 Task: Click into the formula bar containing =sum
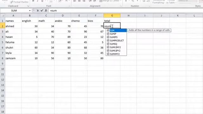click(x=126, y=10)
